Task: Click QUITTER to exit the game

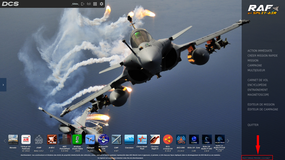Action: pyautogui.click(x=253, y=125)
